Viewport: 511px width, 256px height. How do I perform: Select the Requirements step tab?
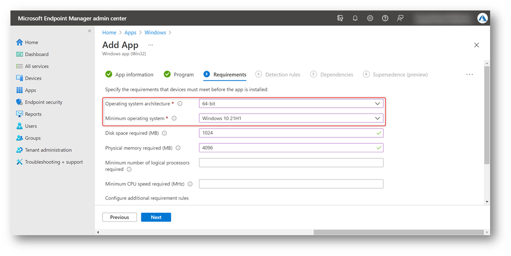pos(225,74)
